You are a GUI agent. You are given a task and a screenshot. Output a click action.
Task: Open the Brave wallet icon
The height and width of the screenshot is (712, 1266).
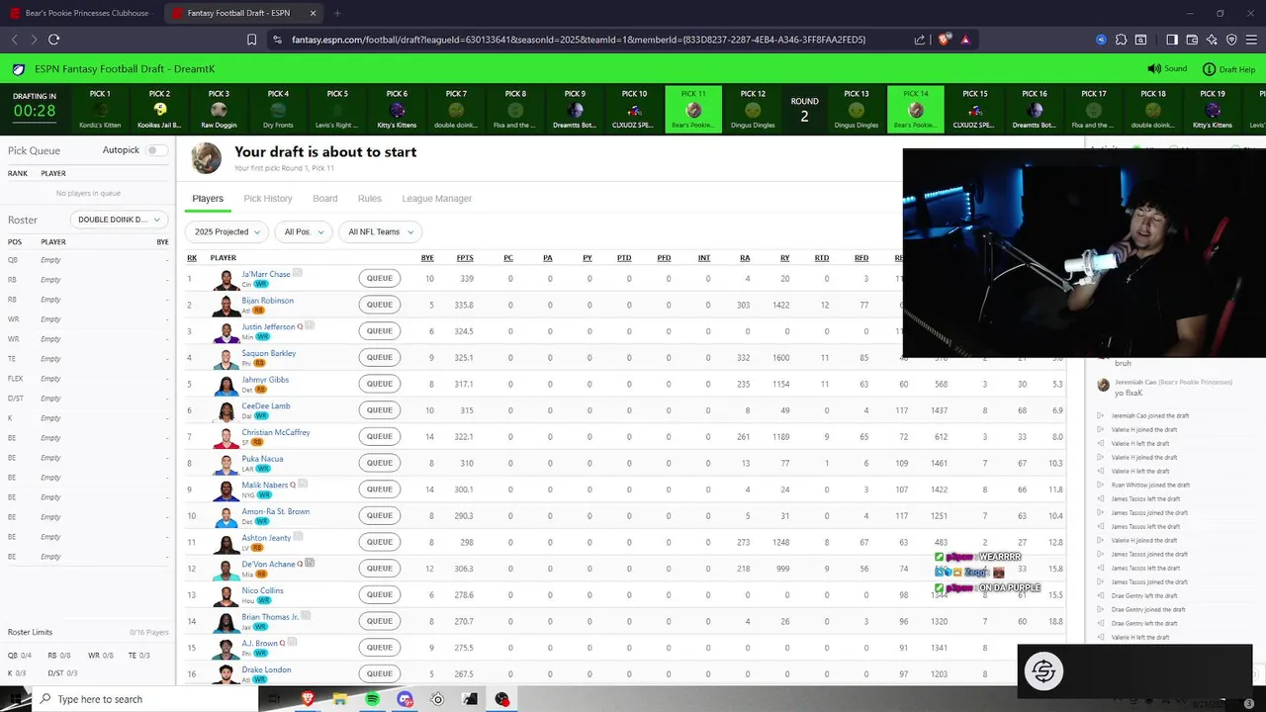1192,40
